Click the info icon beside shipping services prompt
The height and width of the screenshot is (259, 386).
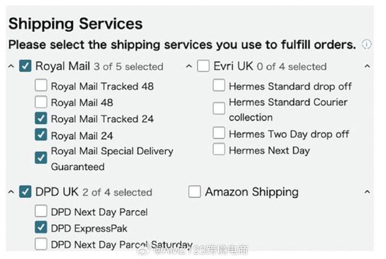[x=367, y=44]
